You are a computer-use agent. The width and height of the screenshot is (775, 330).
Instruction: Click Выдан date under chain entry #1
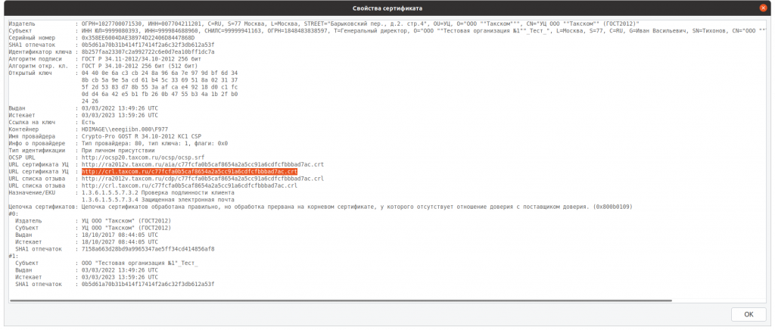point(120,270)
